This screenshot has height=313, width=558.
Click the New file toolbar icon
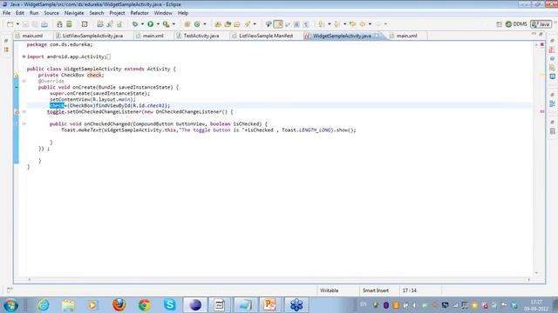tap(10, 24)
